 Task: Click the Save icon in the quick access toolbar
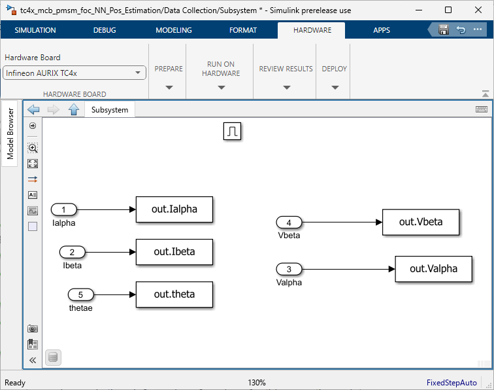pos(444,29)
